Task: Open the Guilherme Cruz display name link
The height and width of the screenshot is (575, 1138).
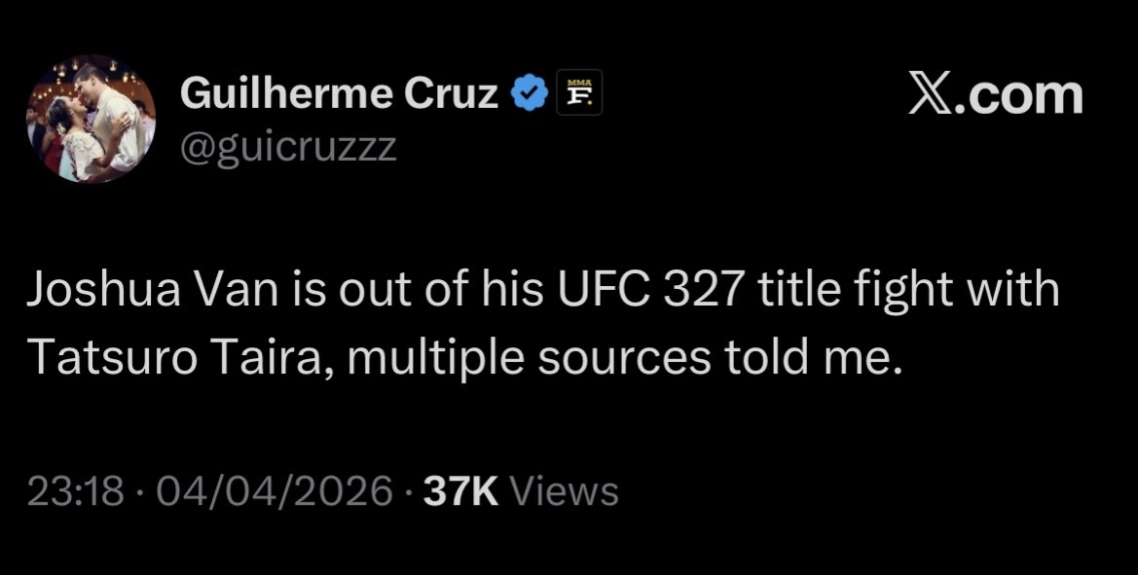Action: point(339,93)
